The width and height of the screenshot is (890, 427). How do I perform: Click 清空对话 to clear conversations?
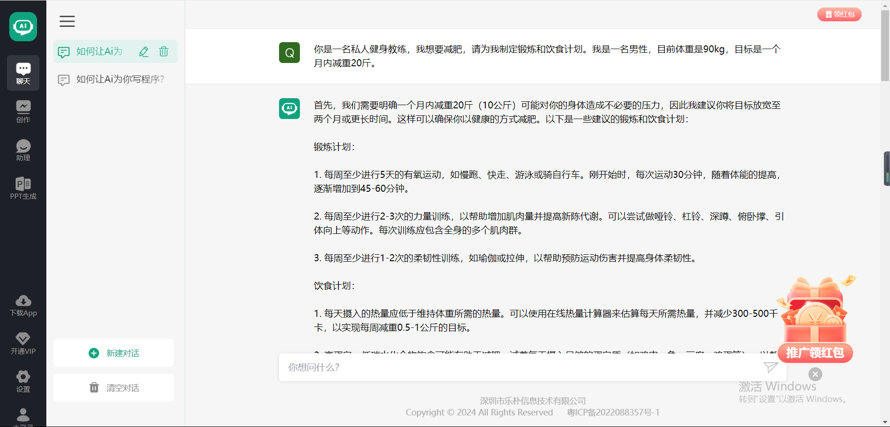(113, 388)
